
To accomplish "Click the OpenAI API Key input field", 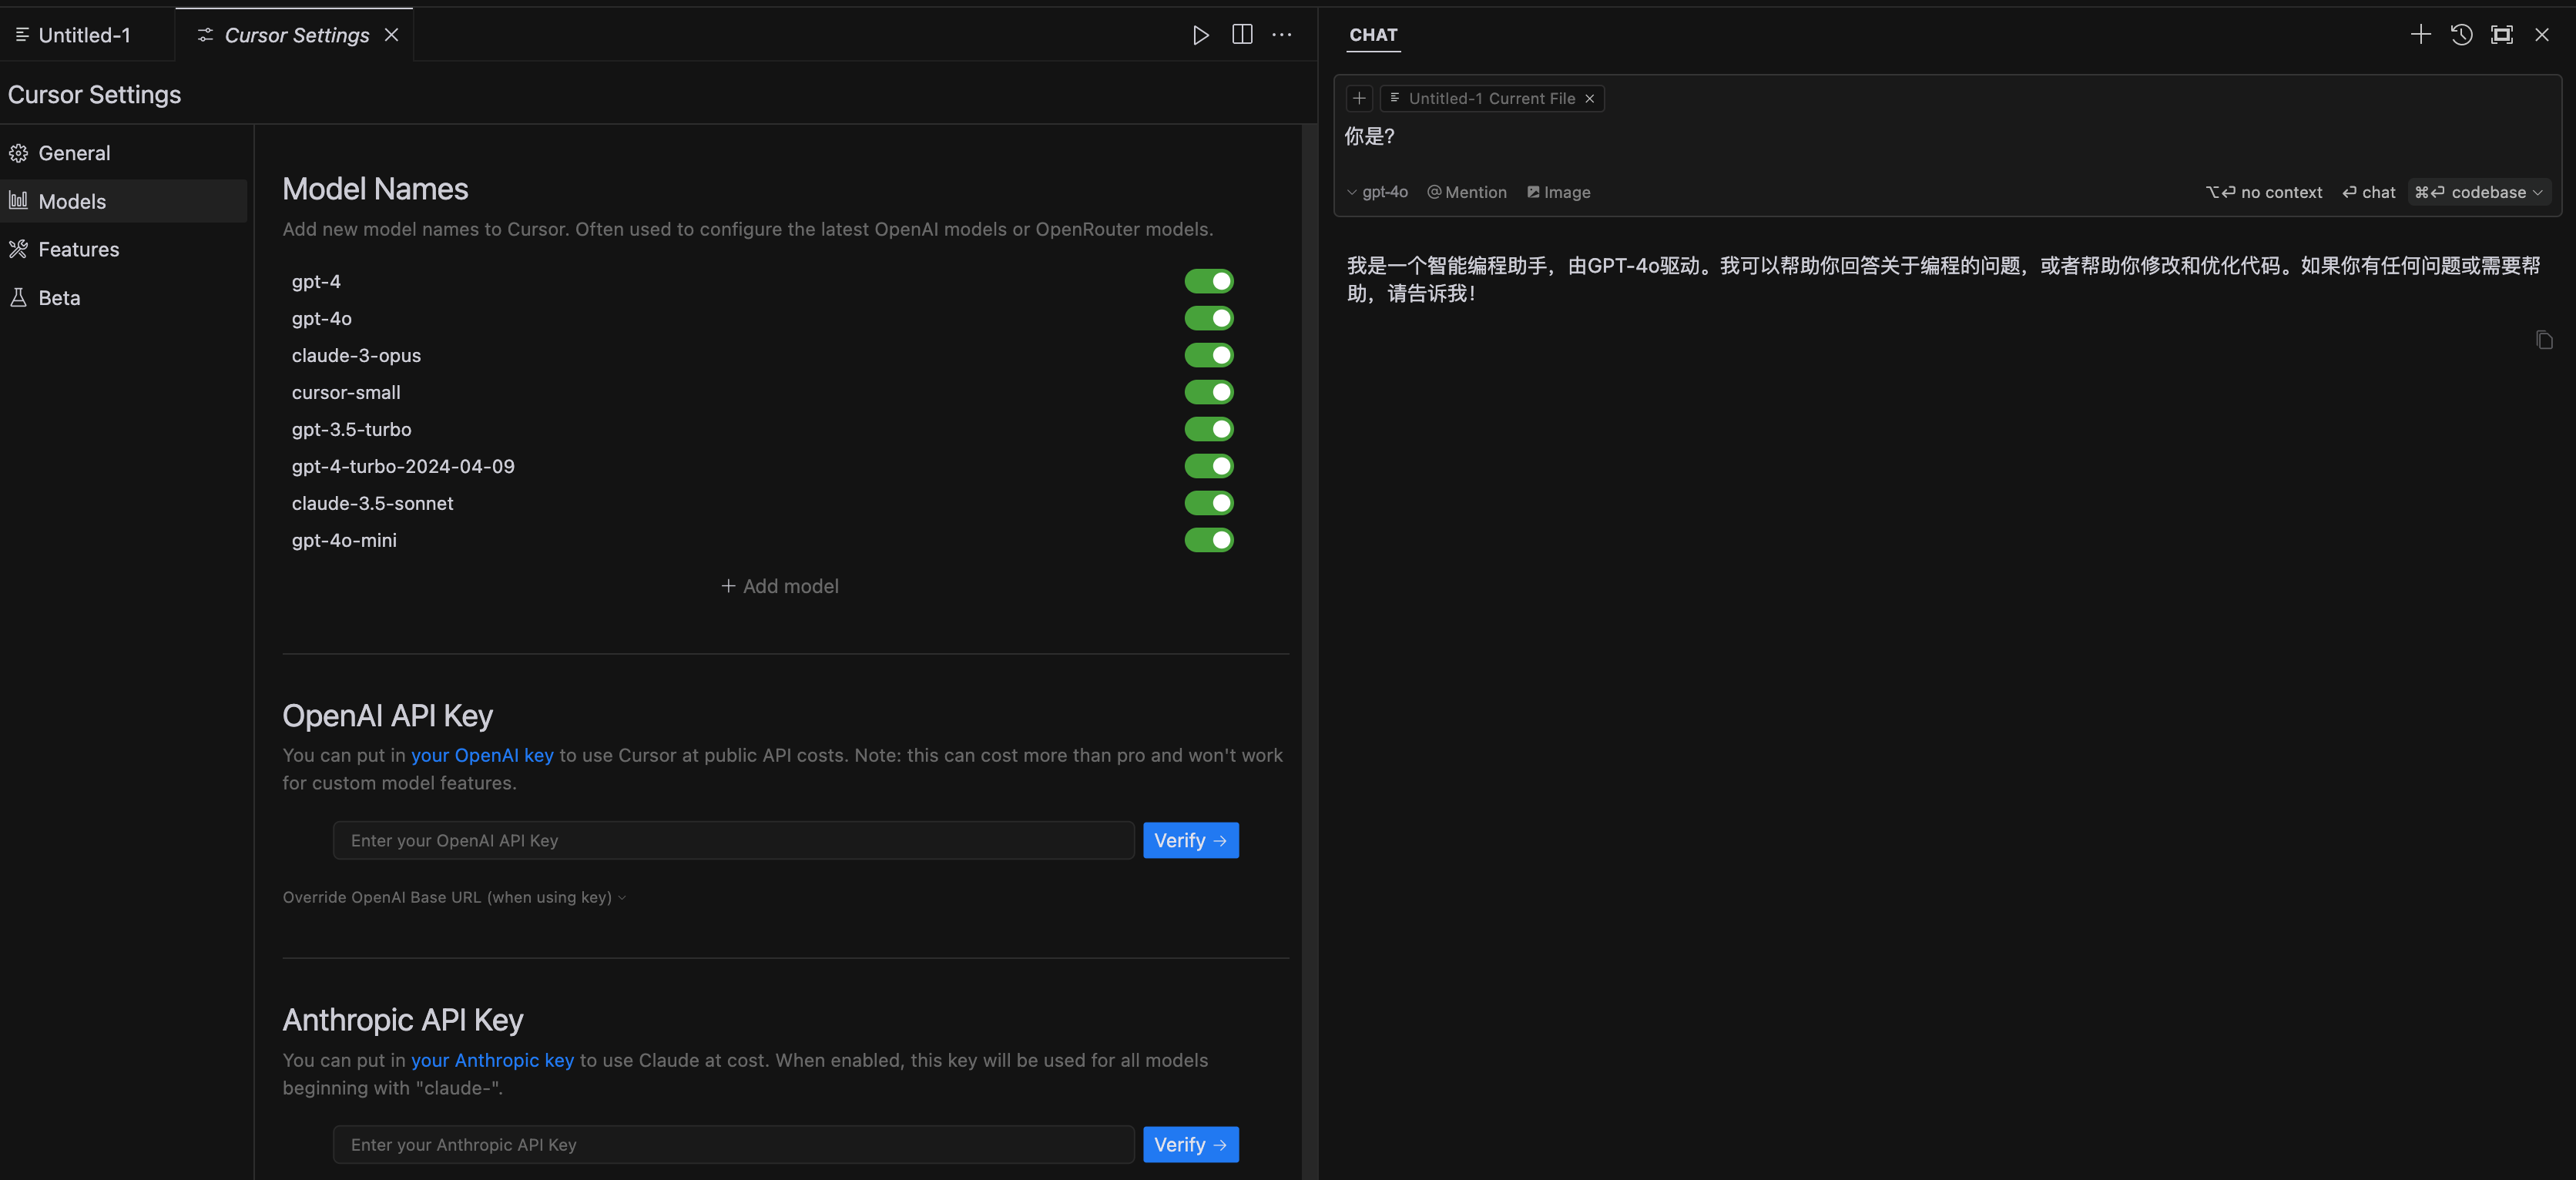I will [733, 840].
